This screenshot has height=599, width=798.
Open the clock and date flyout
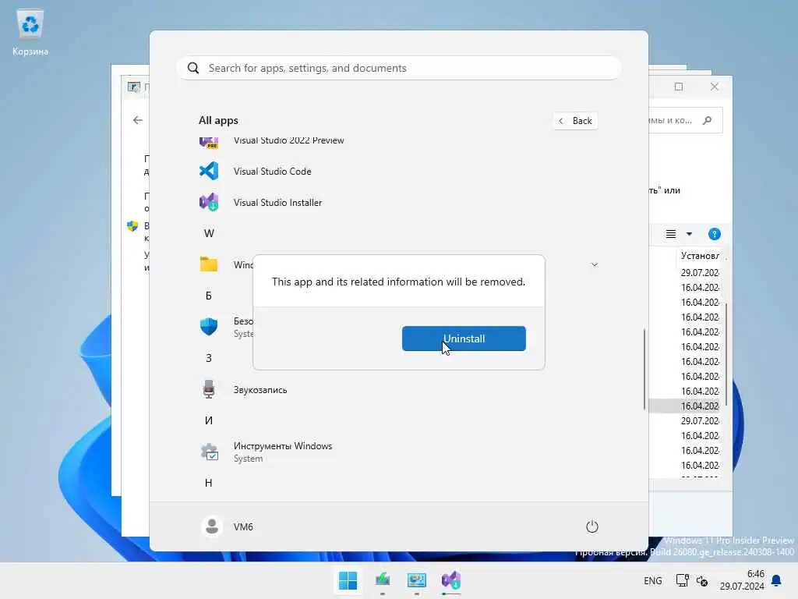[x=742, y=580]
